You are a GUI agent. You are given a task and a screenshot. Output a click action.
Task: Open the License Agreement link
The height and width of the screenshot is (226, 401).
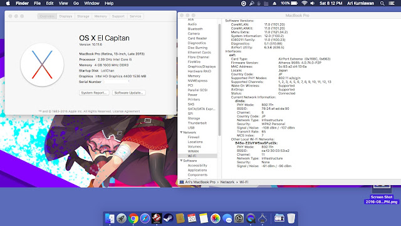[x=127, y=111]
